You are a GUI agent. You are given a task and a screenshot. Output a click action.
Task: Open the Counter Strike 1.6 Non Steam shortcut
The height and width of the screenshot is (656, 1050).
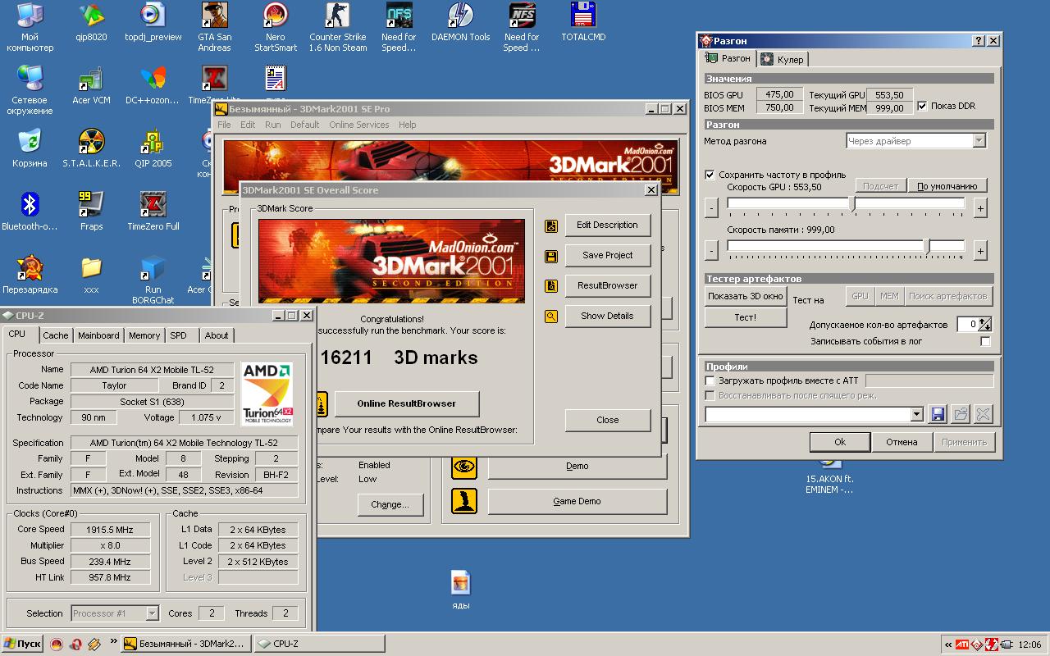pyautogui.click(x=337, y=16)
